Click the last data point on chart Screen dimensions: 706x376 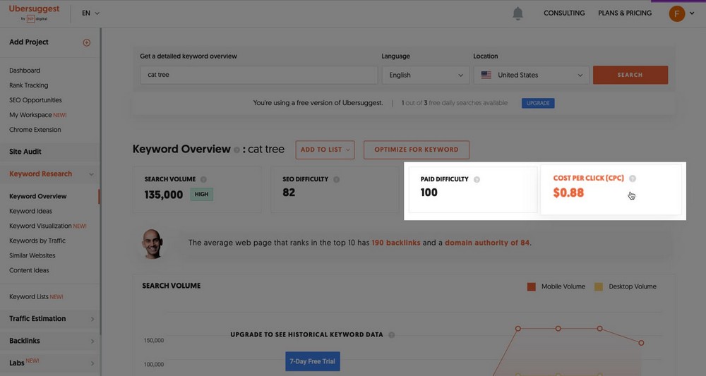click(641, 343)
